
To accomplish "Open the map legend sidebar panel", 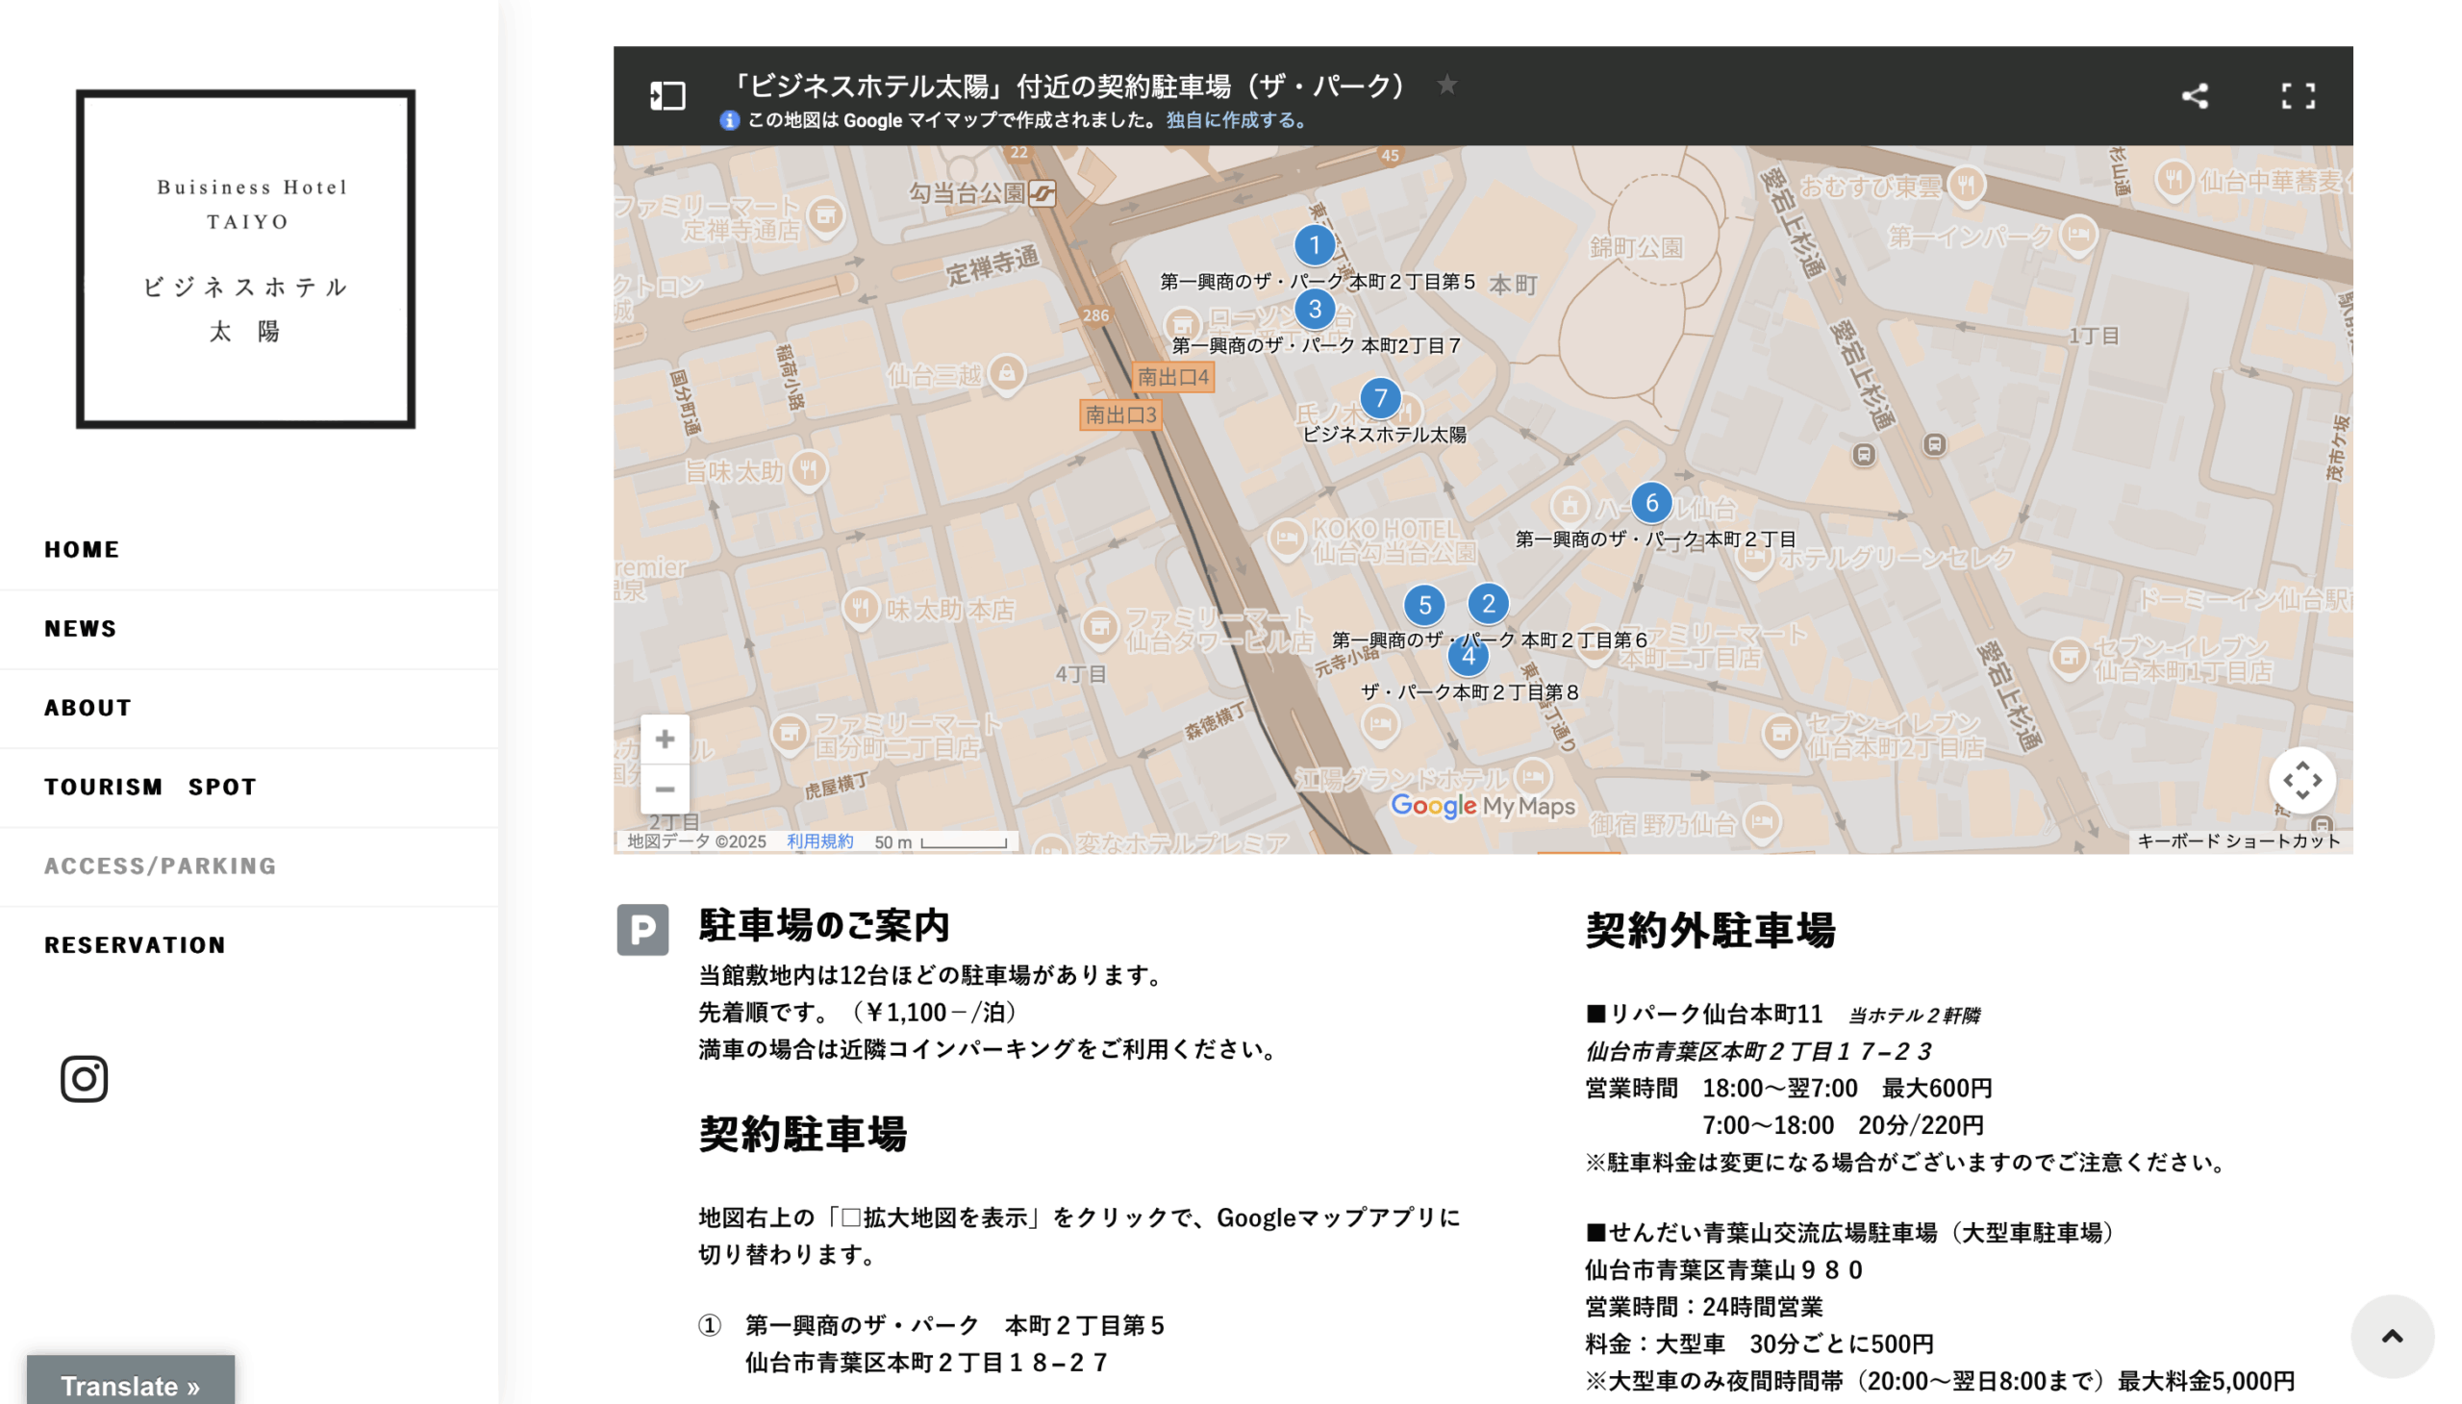I will click(x=667, y=95).
